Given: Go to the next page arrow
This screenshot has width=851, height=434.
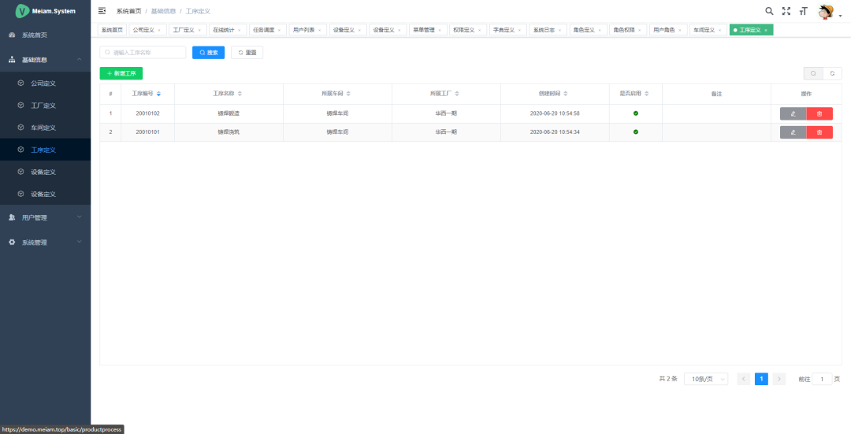Looking at the screenshot, I should pyautogui.click(x=779, y=379).
